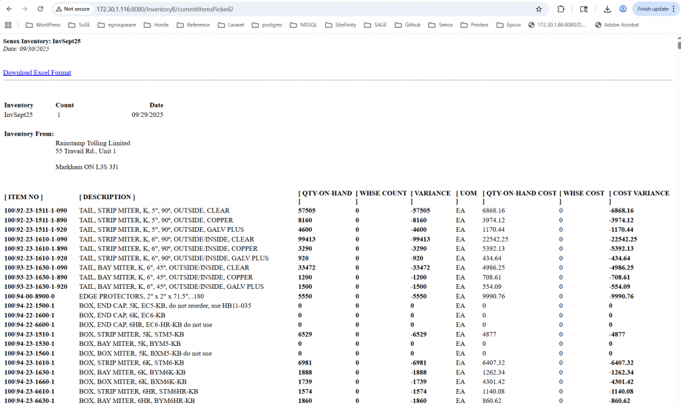Open the WordPress bookmarks folder
Screen dimensions: 681x405
43,25
